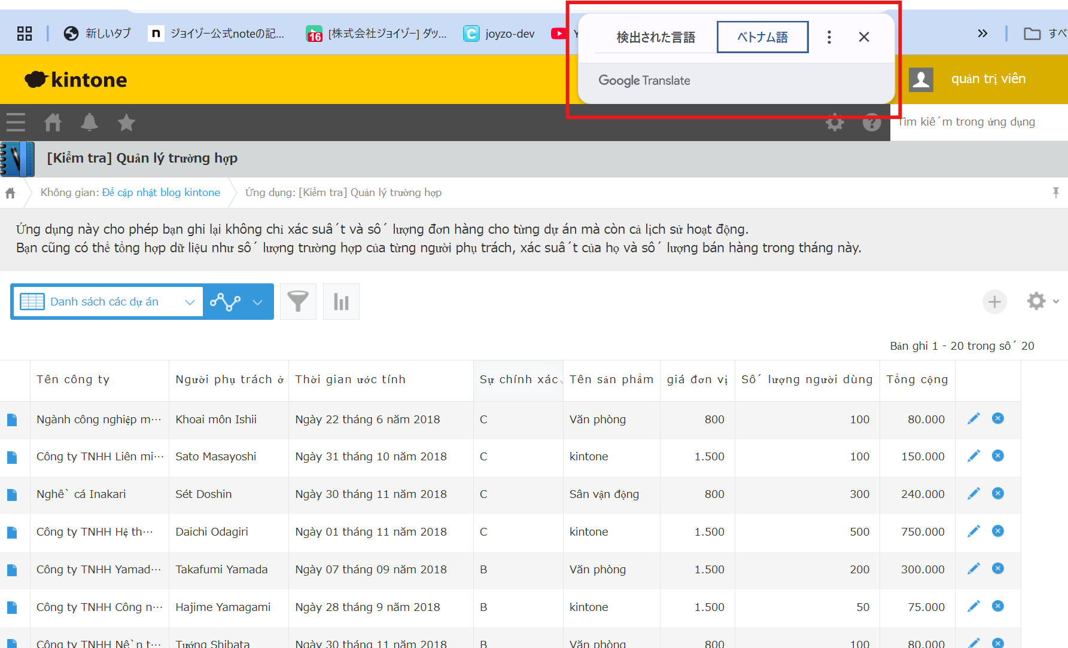The image size is (1068, 648).
Task: Pin the breadcrumb bar with pin icon
Action: [1055, 192]
